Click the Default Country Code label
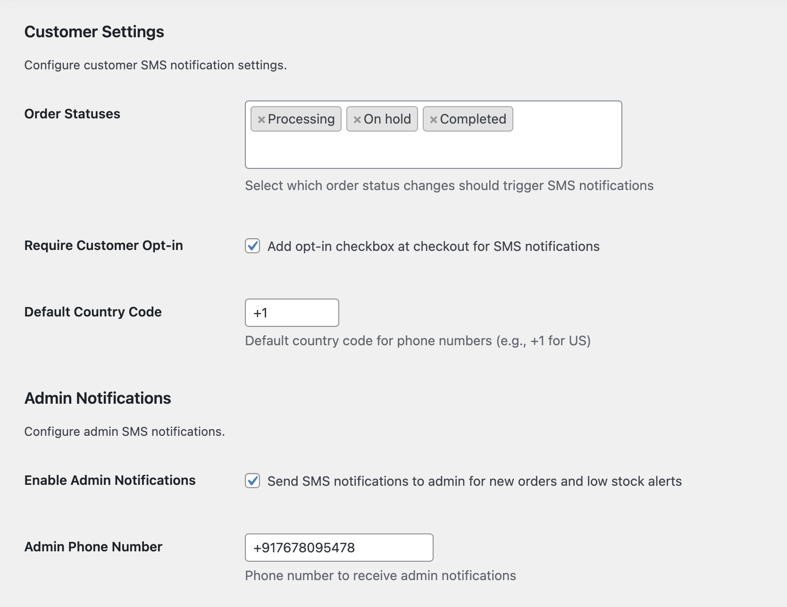787x607 pixels. [93, 312]
